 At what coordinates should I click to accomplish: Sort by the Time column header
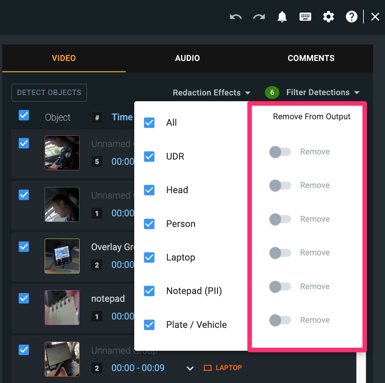[122, 117]
